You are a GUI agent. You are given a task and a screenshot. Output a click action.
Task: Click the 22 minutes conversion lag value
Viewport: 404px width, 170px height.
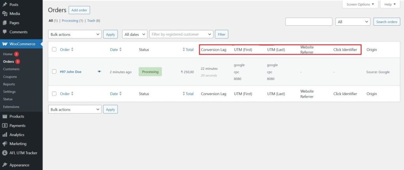coord(209,69)
